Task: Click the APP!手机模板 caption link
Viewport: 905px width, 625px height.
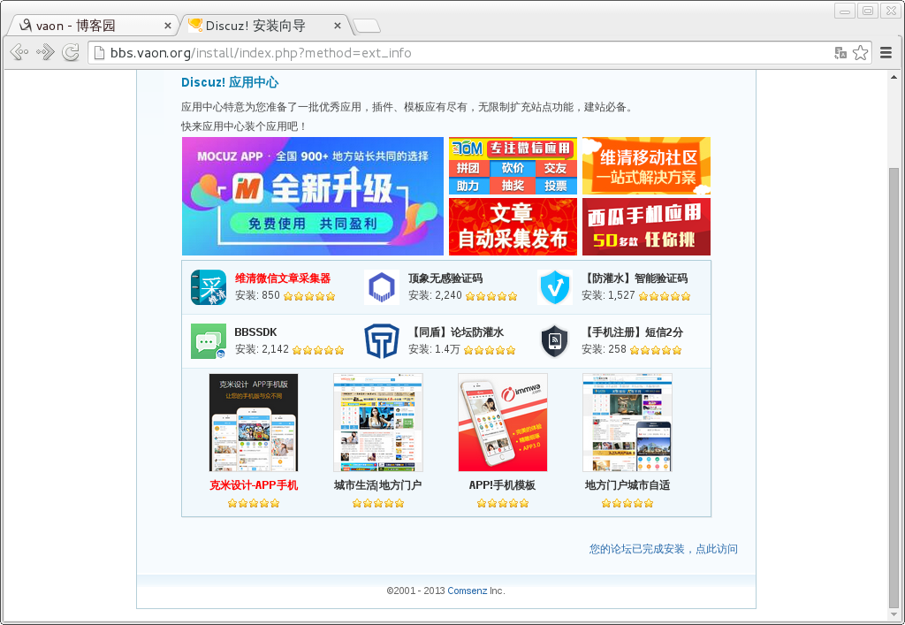Action: coord(502,485)
